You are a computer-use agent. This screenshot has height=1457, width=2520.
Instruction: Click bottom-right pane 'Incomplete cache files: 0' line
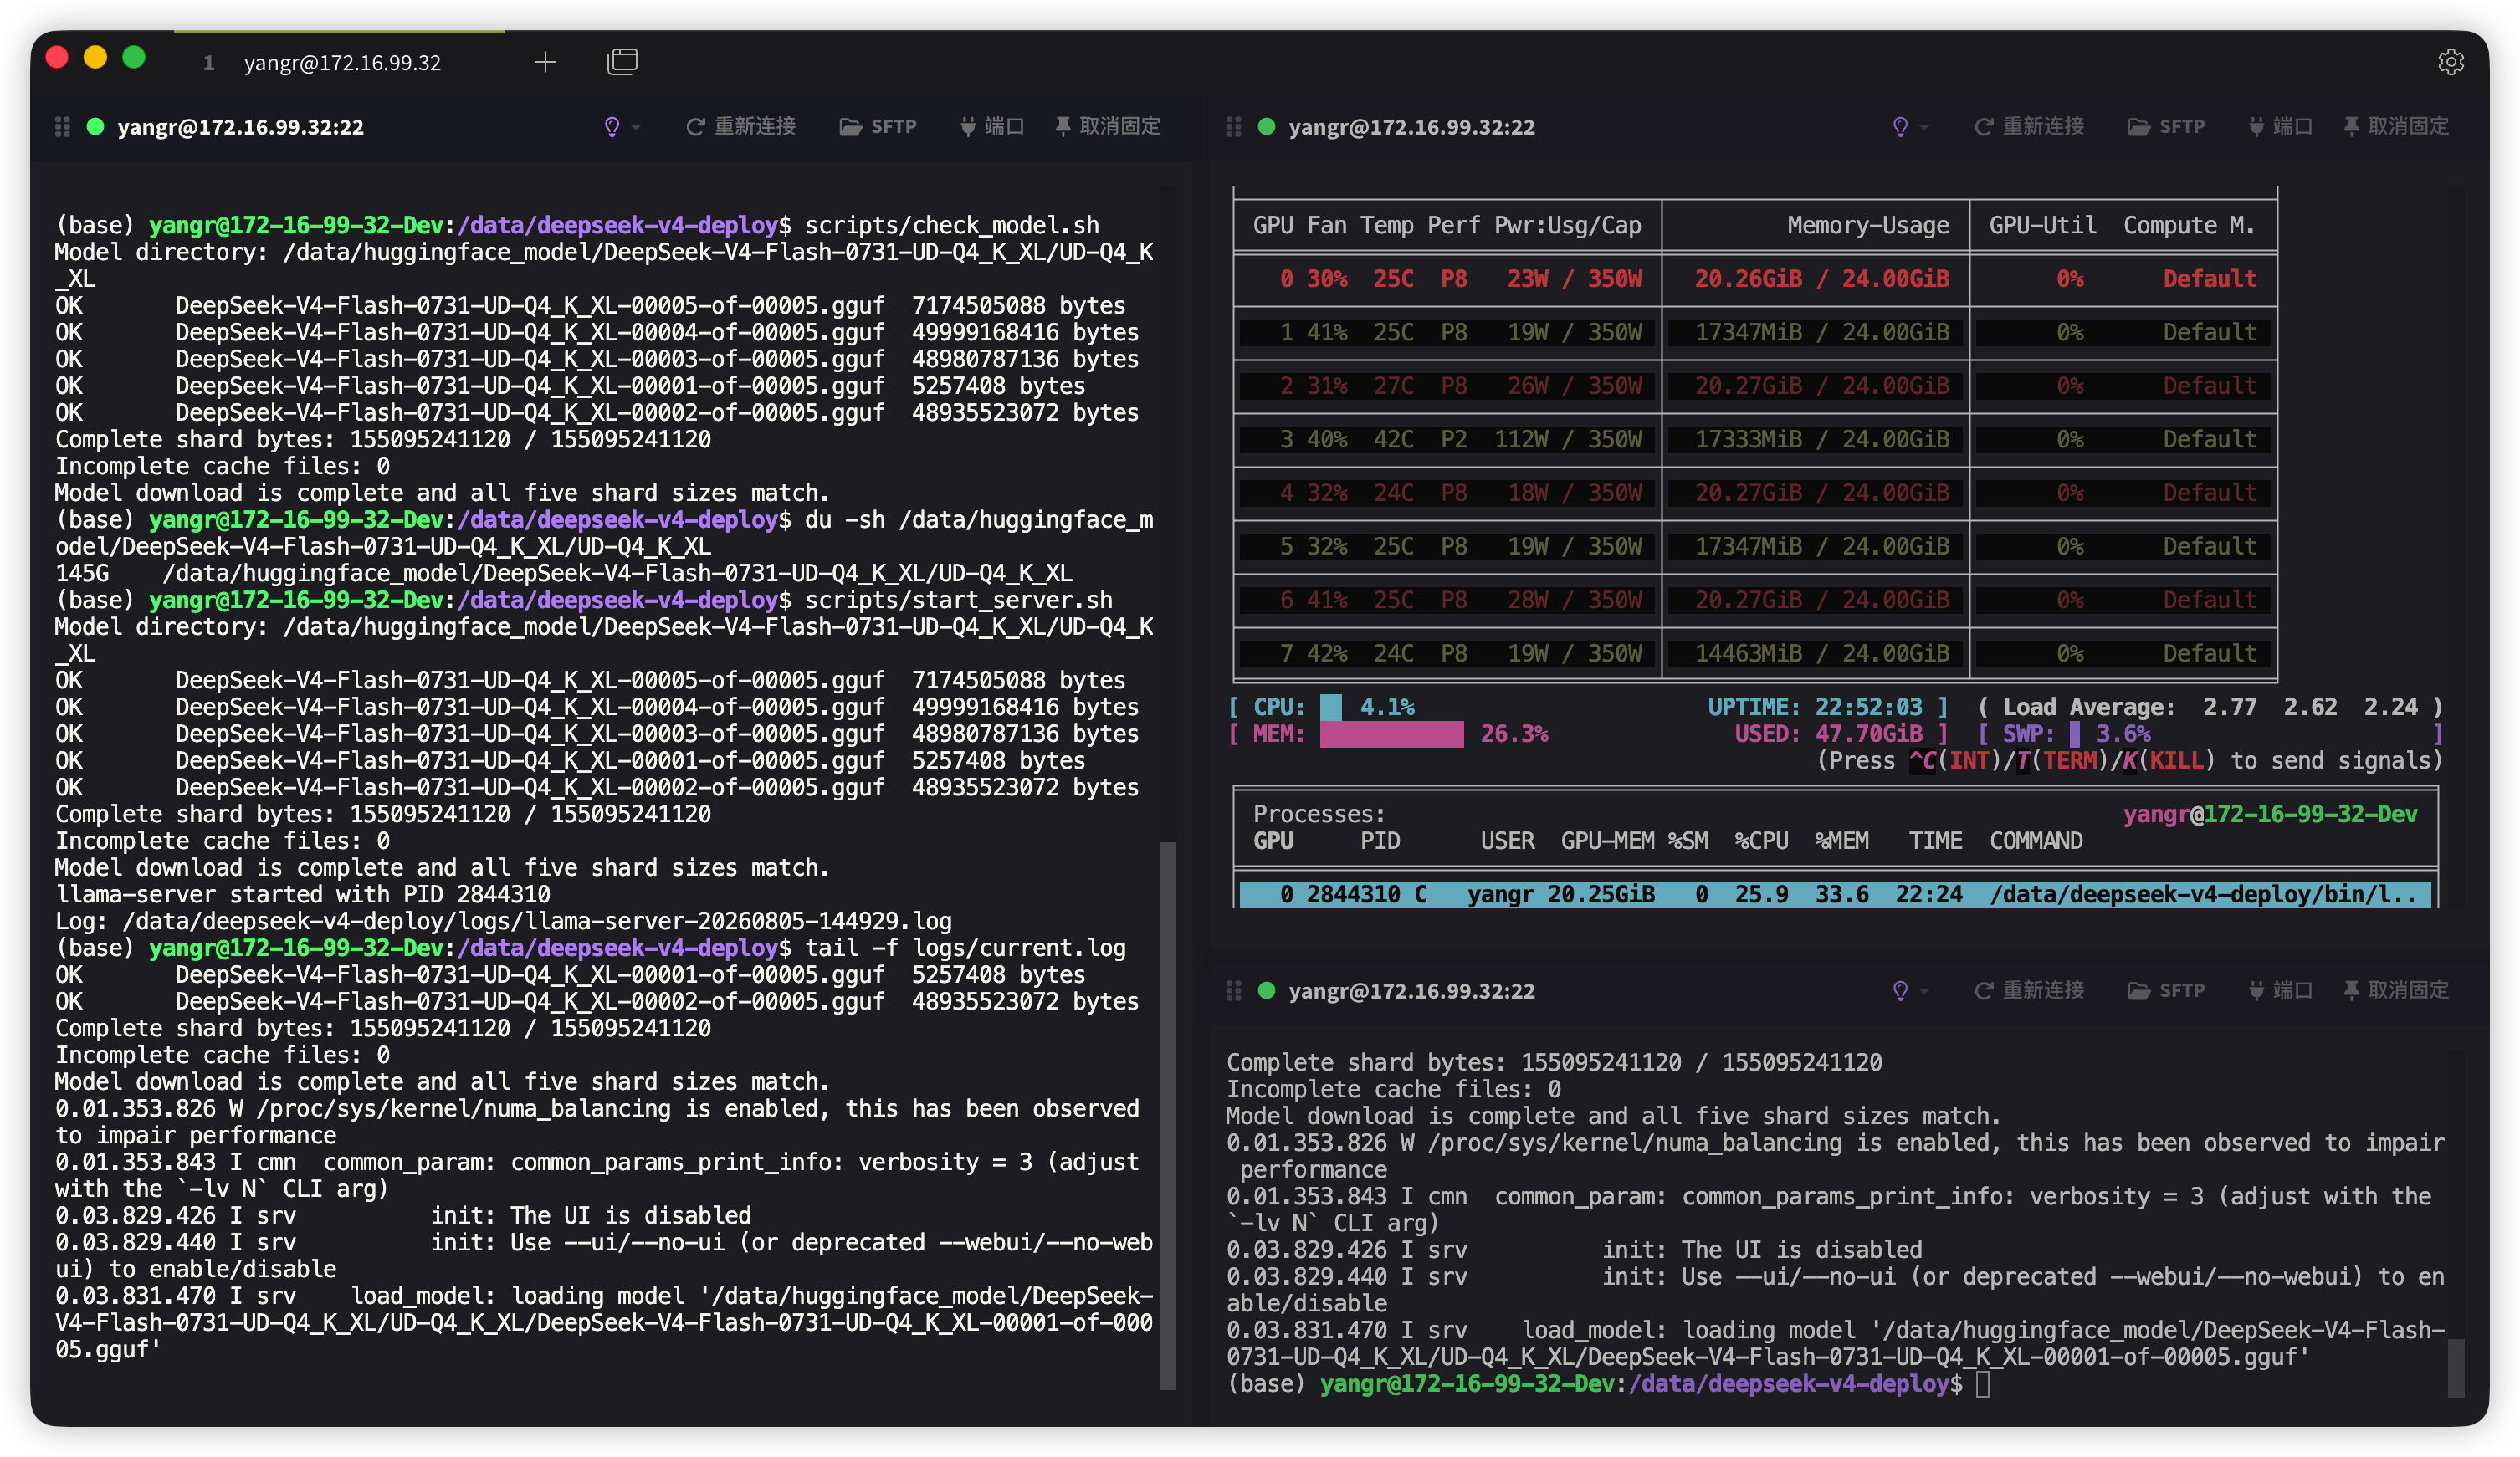[x=1393, y=1089]
